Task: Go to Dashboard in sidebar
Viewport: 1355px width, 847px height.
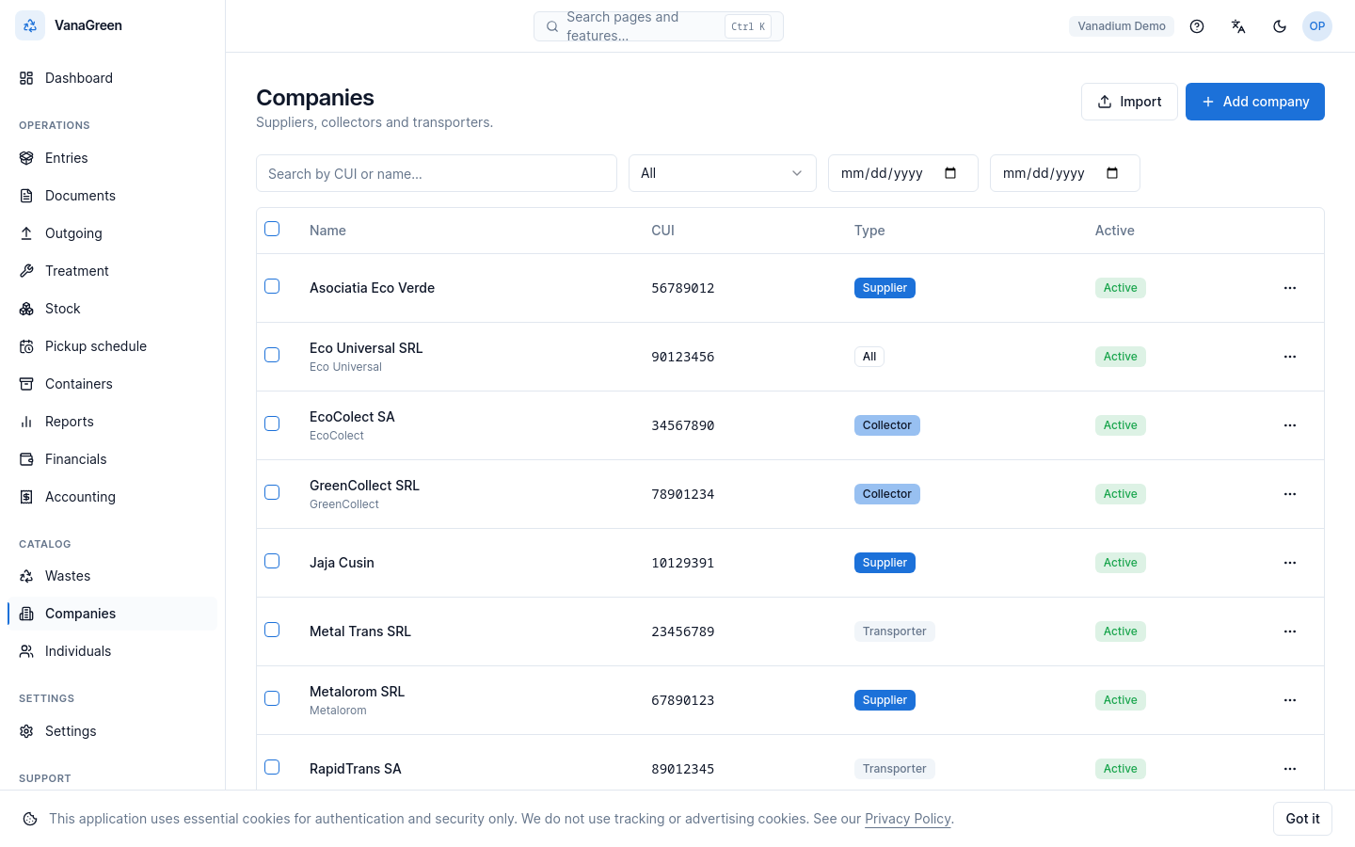Action: click(112, 78)
